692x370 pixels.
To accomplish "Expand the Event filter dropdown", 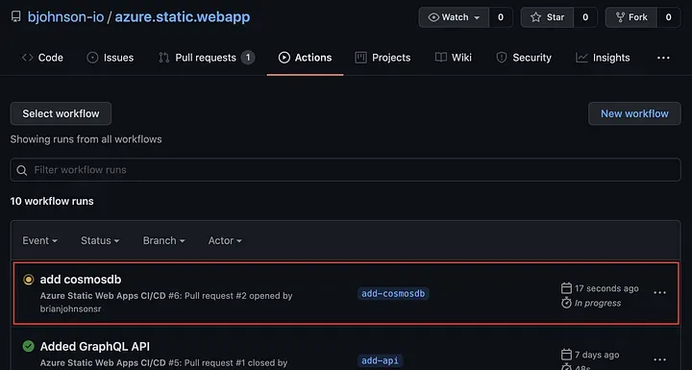I will point(39,240).
